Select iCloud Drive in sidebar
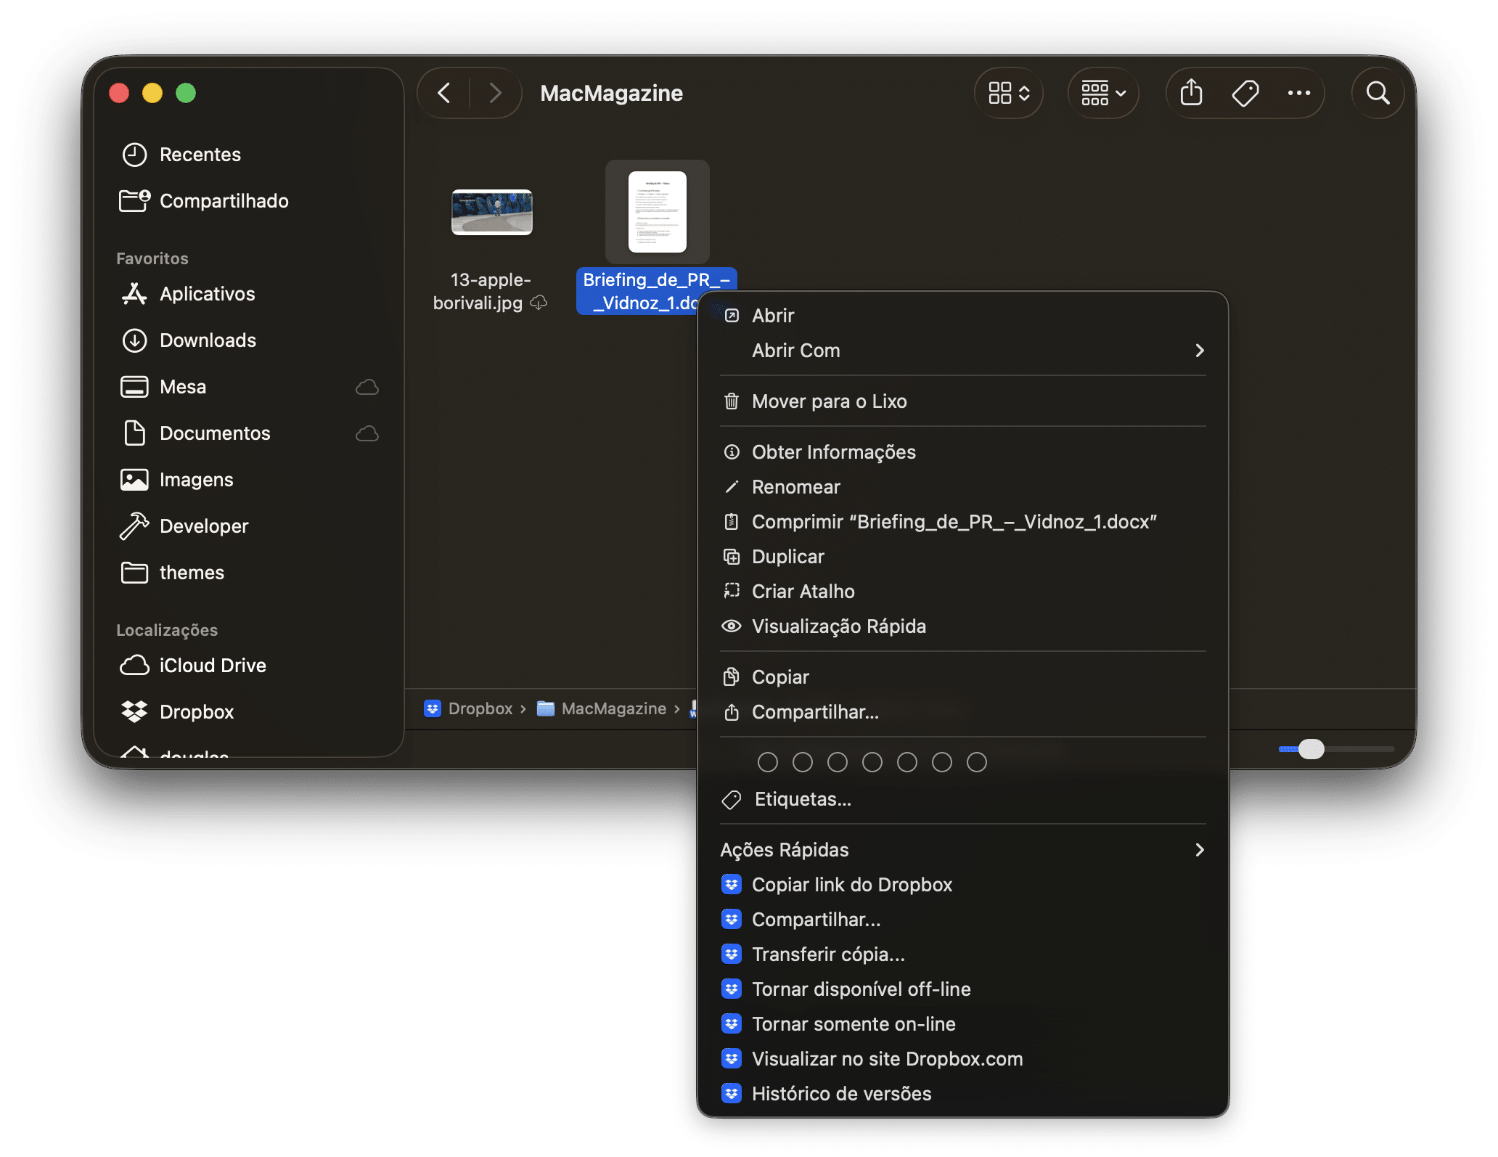The width and height of the screenshot is (1498, 1157). (212, 665)
